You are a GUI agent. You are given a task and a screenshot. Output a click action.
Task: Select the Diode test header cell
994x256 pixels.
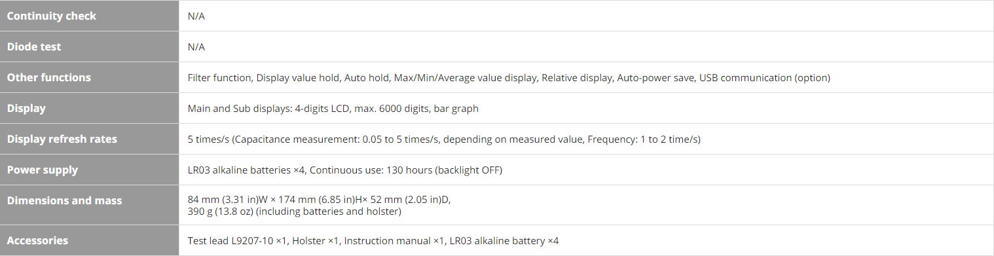point(89,46)
